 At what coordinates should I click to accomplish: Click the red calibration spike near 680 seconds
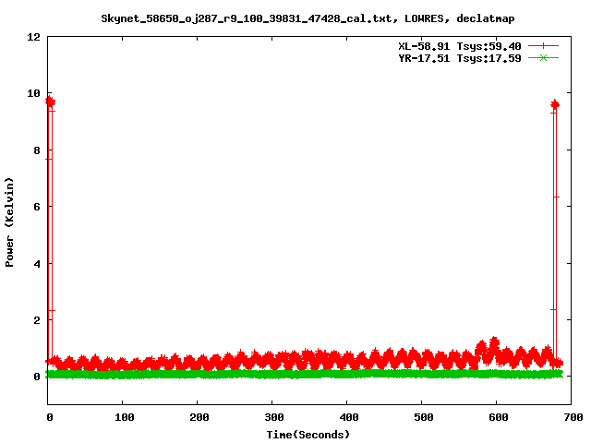[555, 232]
